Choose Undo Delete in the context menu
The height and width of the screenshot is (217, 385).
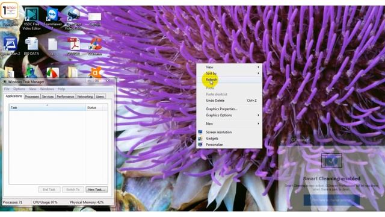coord(229,101)
